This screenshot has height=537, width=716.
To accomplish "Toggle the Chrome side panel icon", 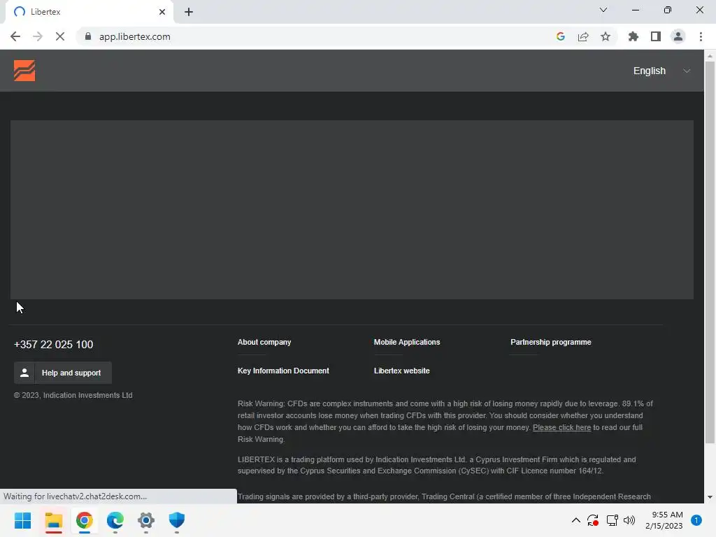I will point(656,36).
